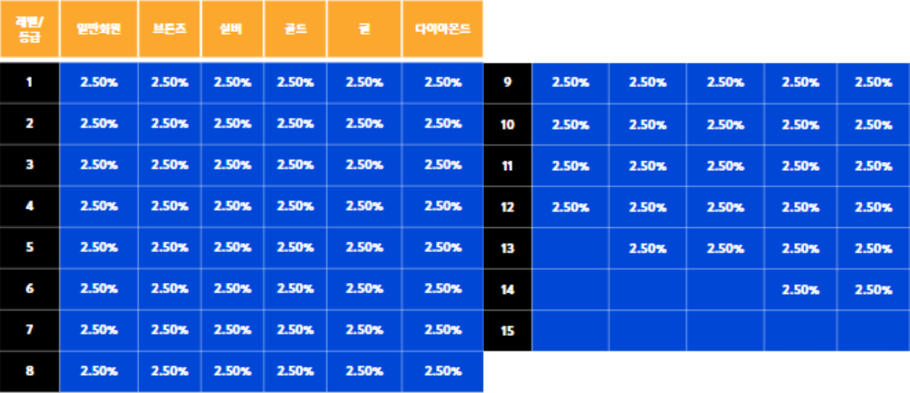Viewport: 910px width, 393px height.
Task: Click the empty cell in level 13 row
Action: [x=571, y=248]
